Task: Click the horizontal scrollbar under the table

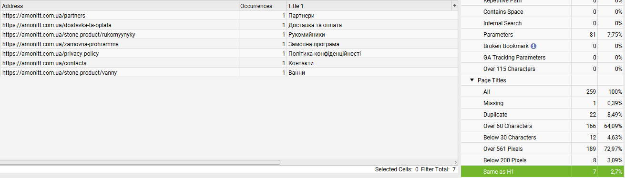Action: click(x=140, y=162)
